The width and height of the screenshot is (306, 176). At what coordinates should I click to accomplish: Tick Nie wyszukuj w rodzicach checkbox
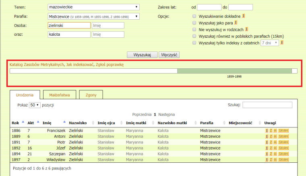point(194,29)
